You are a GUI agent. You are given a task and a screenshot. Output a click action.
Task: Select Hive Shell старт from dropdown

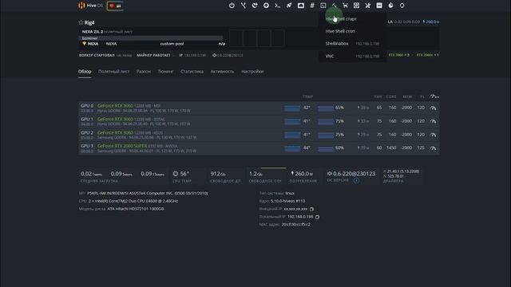coord(341,19)
